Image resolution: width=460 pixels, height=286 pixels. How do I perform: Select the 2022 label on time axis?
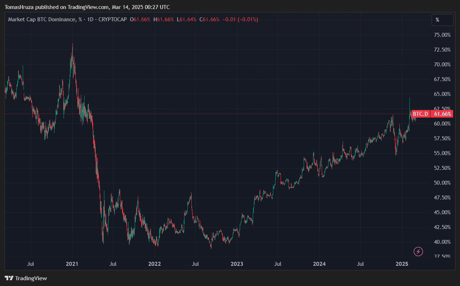pyautogui.click(x=155, y=264)
